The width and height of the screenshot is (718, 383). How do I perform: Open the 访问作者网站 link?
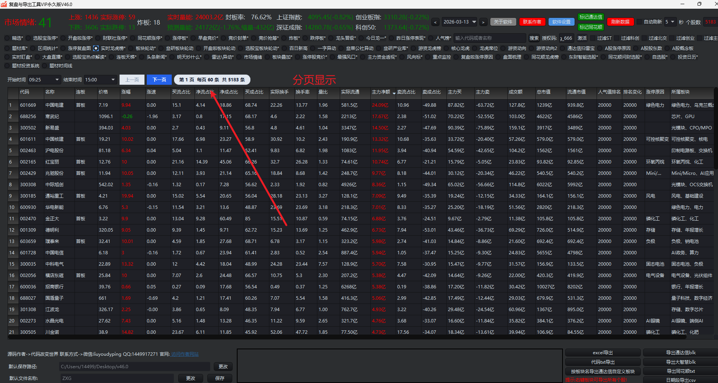pyautogui.click(x=185, y=354)
